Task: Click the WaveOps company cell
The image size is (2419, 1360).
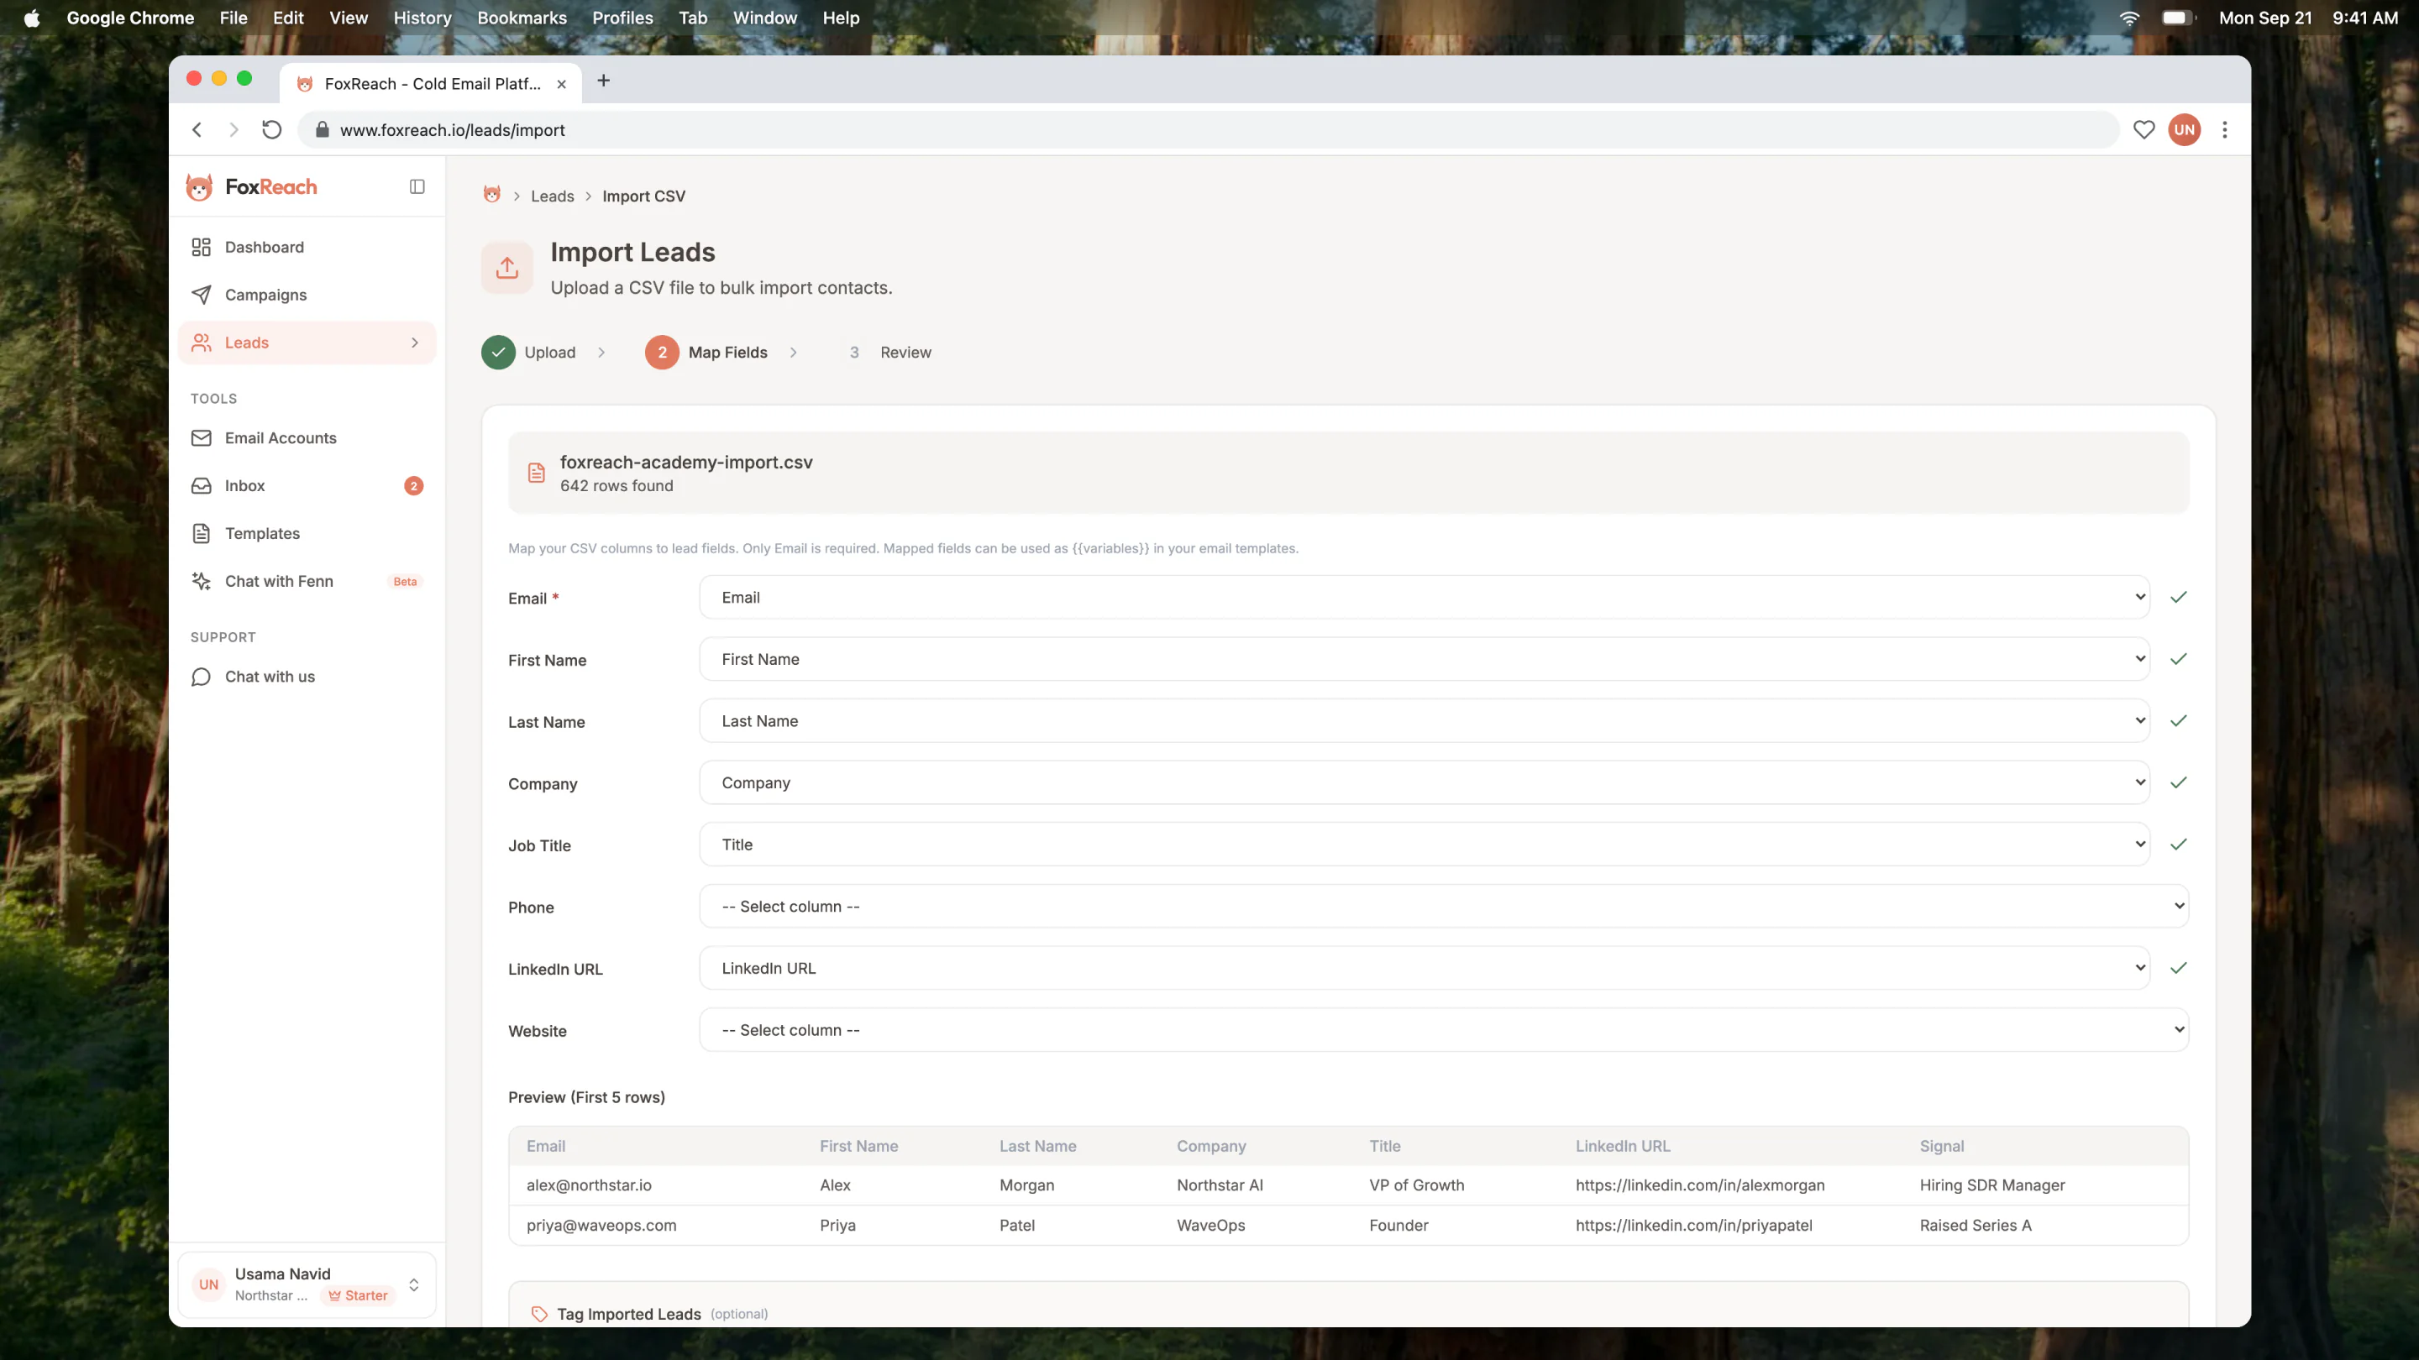Action: (x=1210, y=1226)
